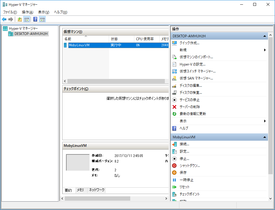The height and width of the screenshot is (210, 275).
Task: Click actions pane scroll down arrow
Action: pyautogui.click(x=270, y=199)
